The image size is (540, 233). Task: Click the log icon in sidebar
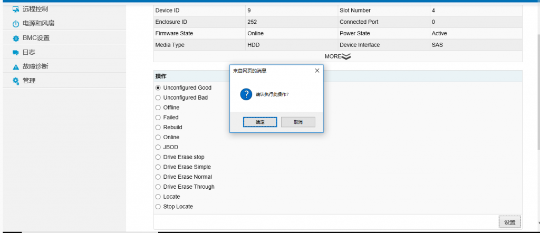(x=16, y=53)
